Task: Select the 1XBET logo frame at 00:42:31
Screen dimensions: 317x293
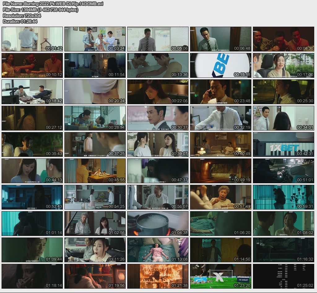Action: (x=284, y=144)
